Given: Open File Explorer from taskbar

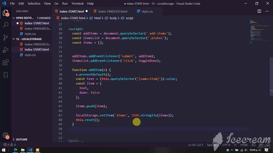Looking at the screenshot, I should [x=23, y=150].
